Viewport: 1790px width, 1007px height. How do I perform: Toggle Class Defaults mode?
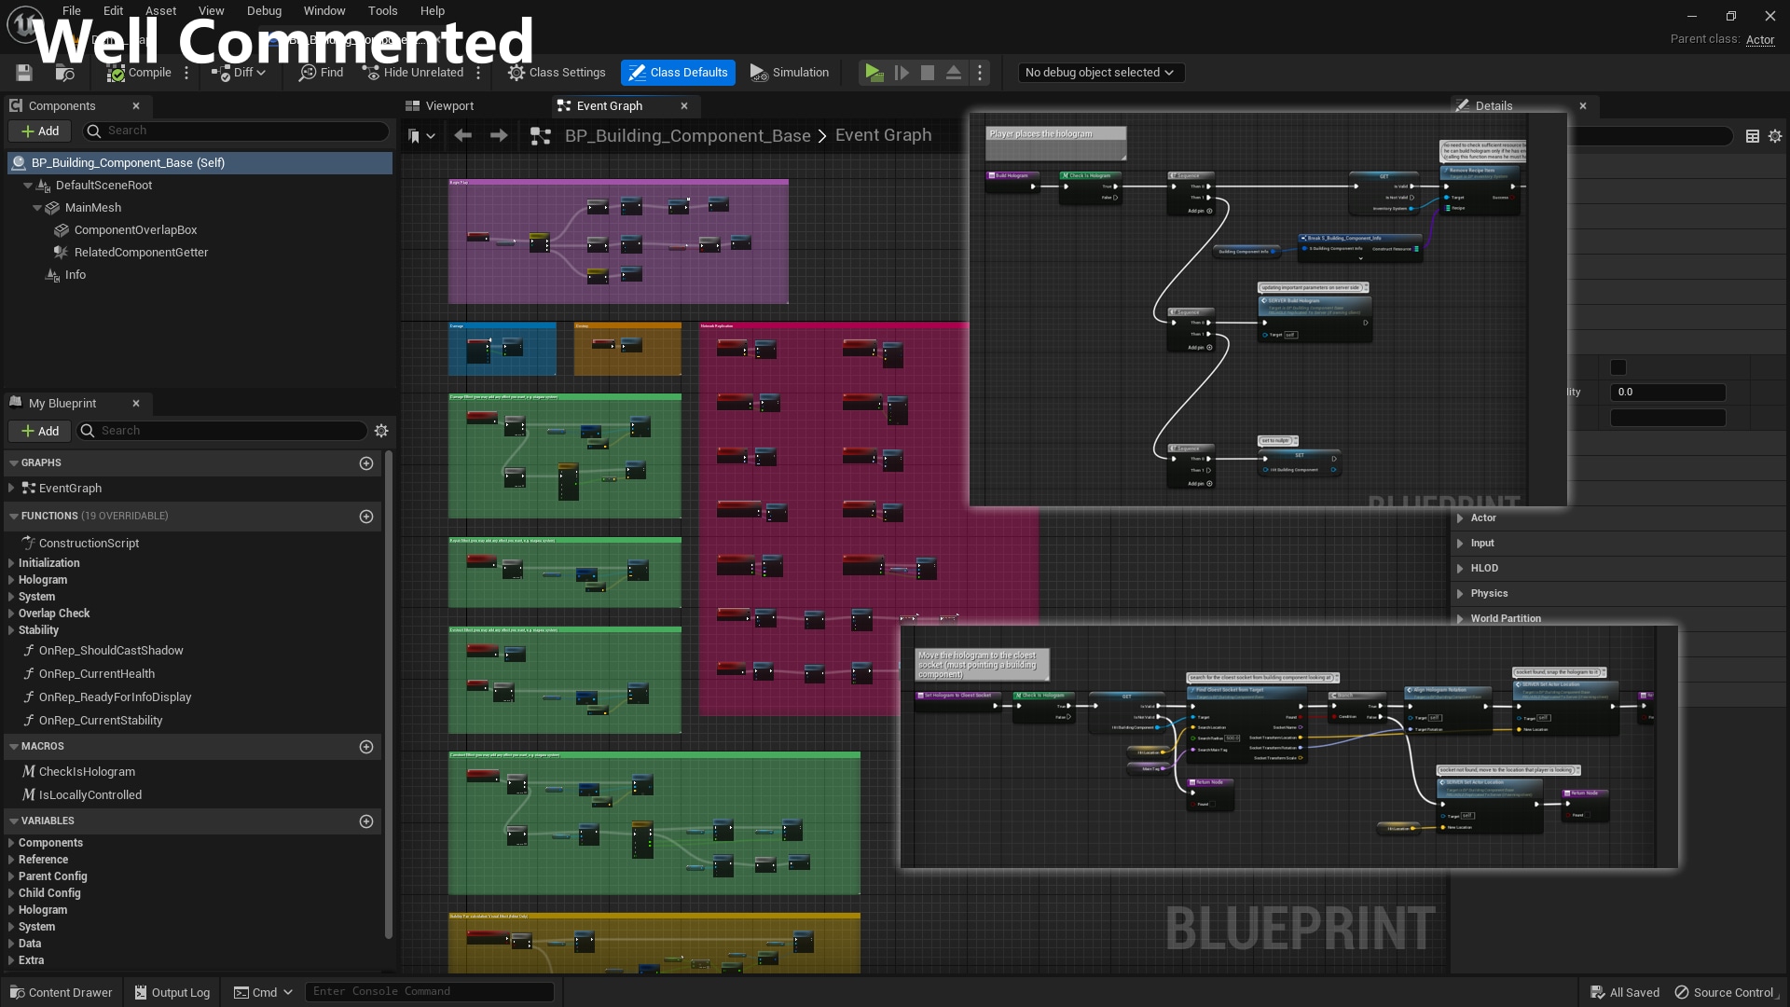(x=678, y=73)
